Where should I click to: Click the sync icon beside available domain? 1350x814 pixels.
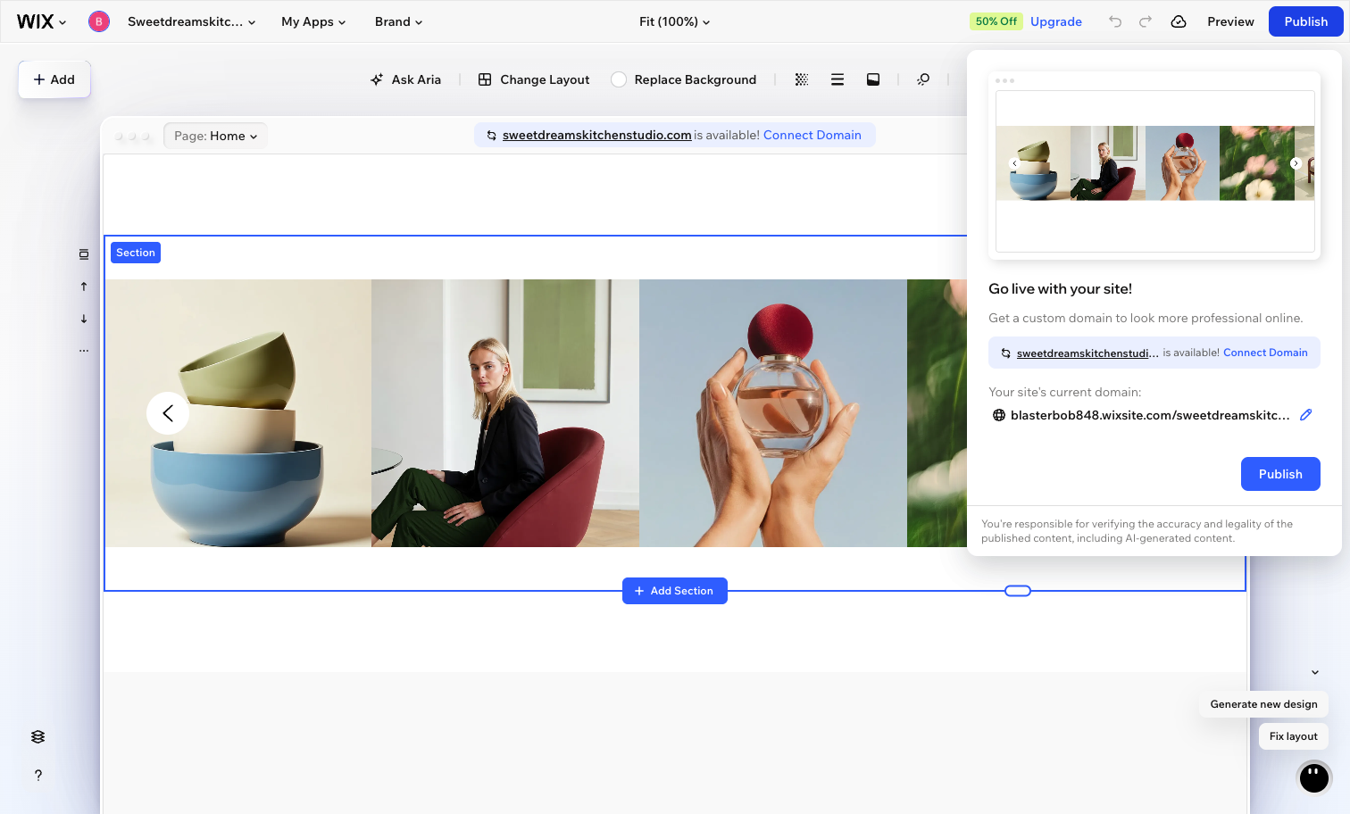[x=491, y=136]
